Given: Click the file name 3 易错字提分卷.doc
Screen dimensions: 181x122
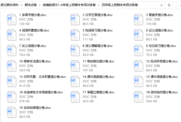Looking at the screenshot, I should [x=160, y=15].
